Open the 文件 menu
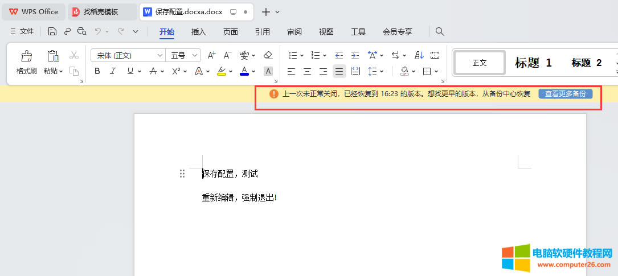 click(x=22, y=31)
